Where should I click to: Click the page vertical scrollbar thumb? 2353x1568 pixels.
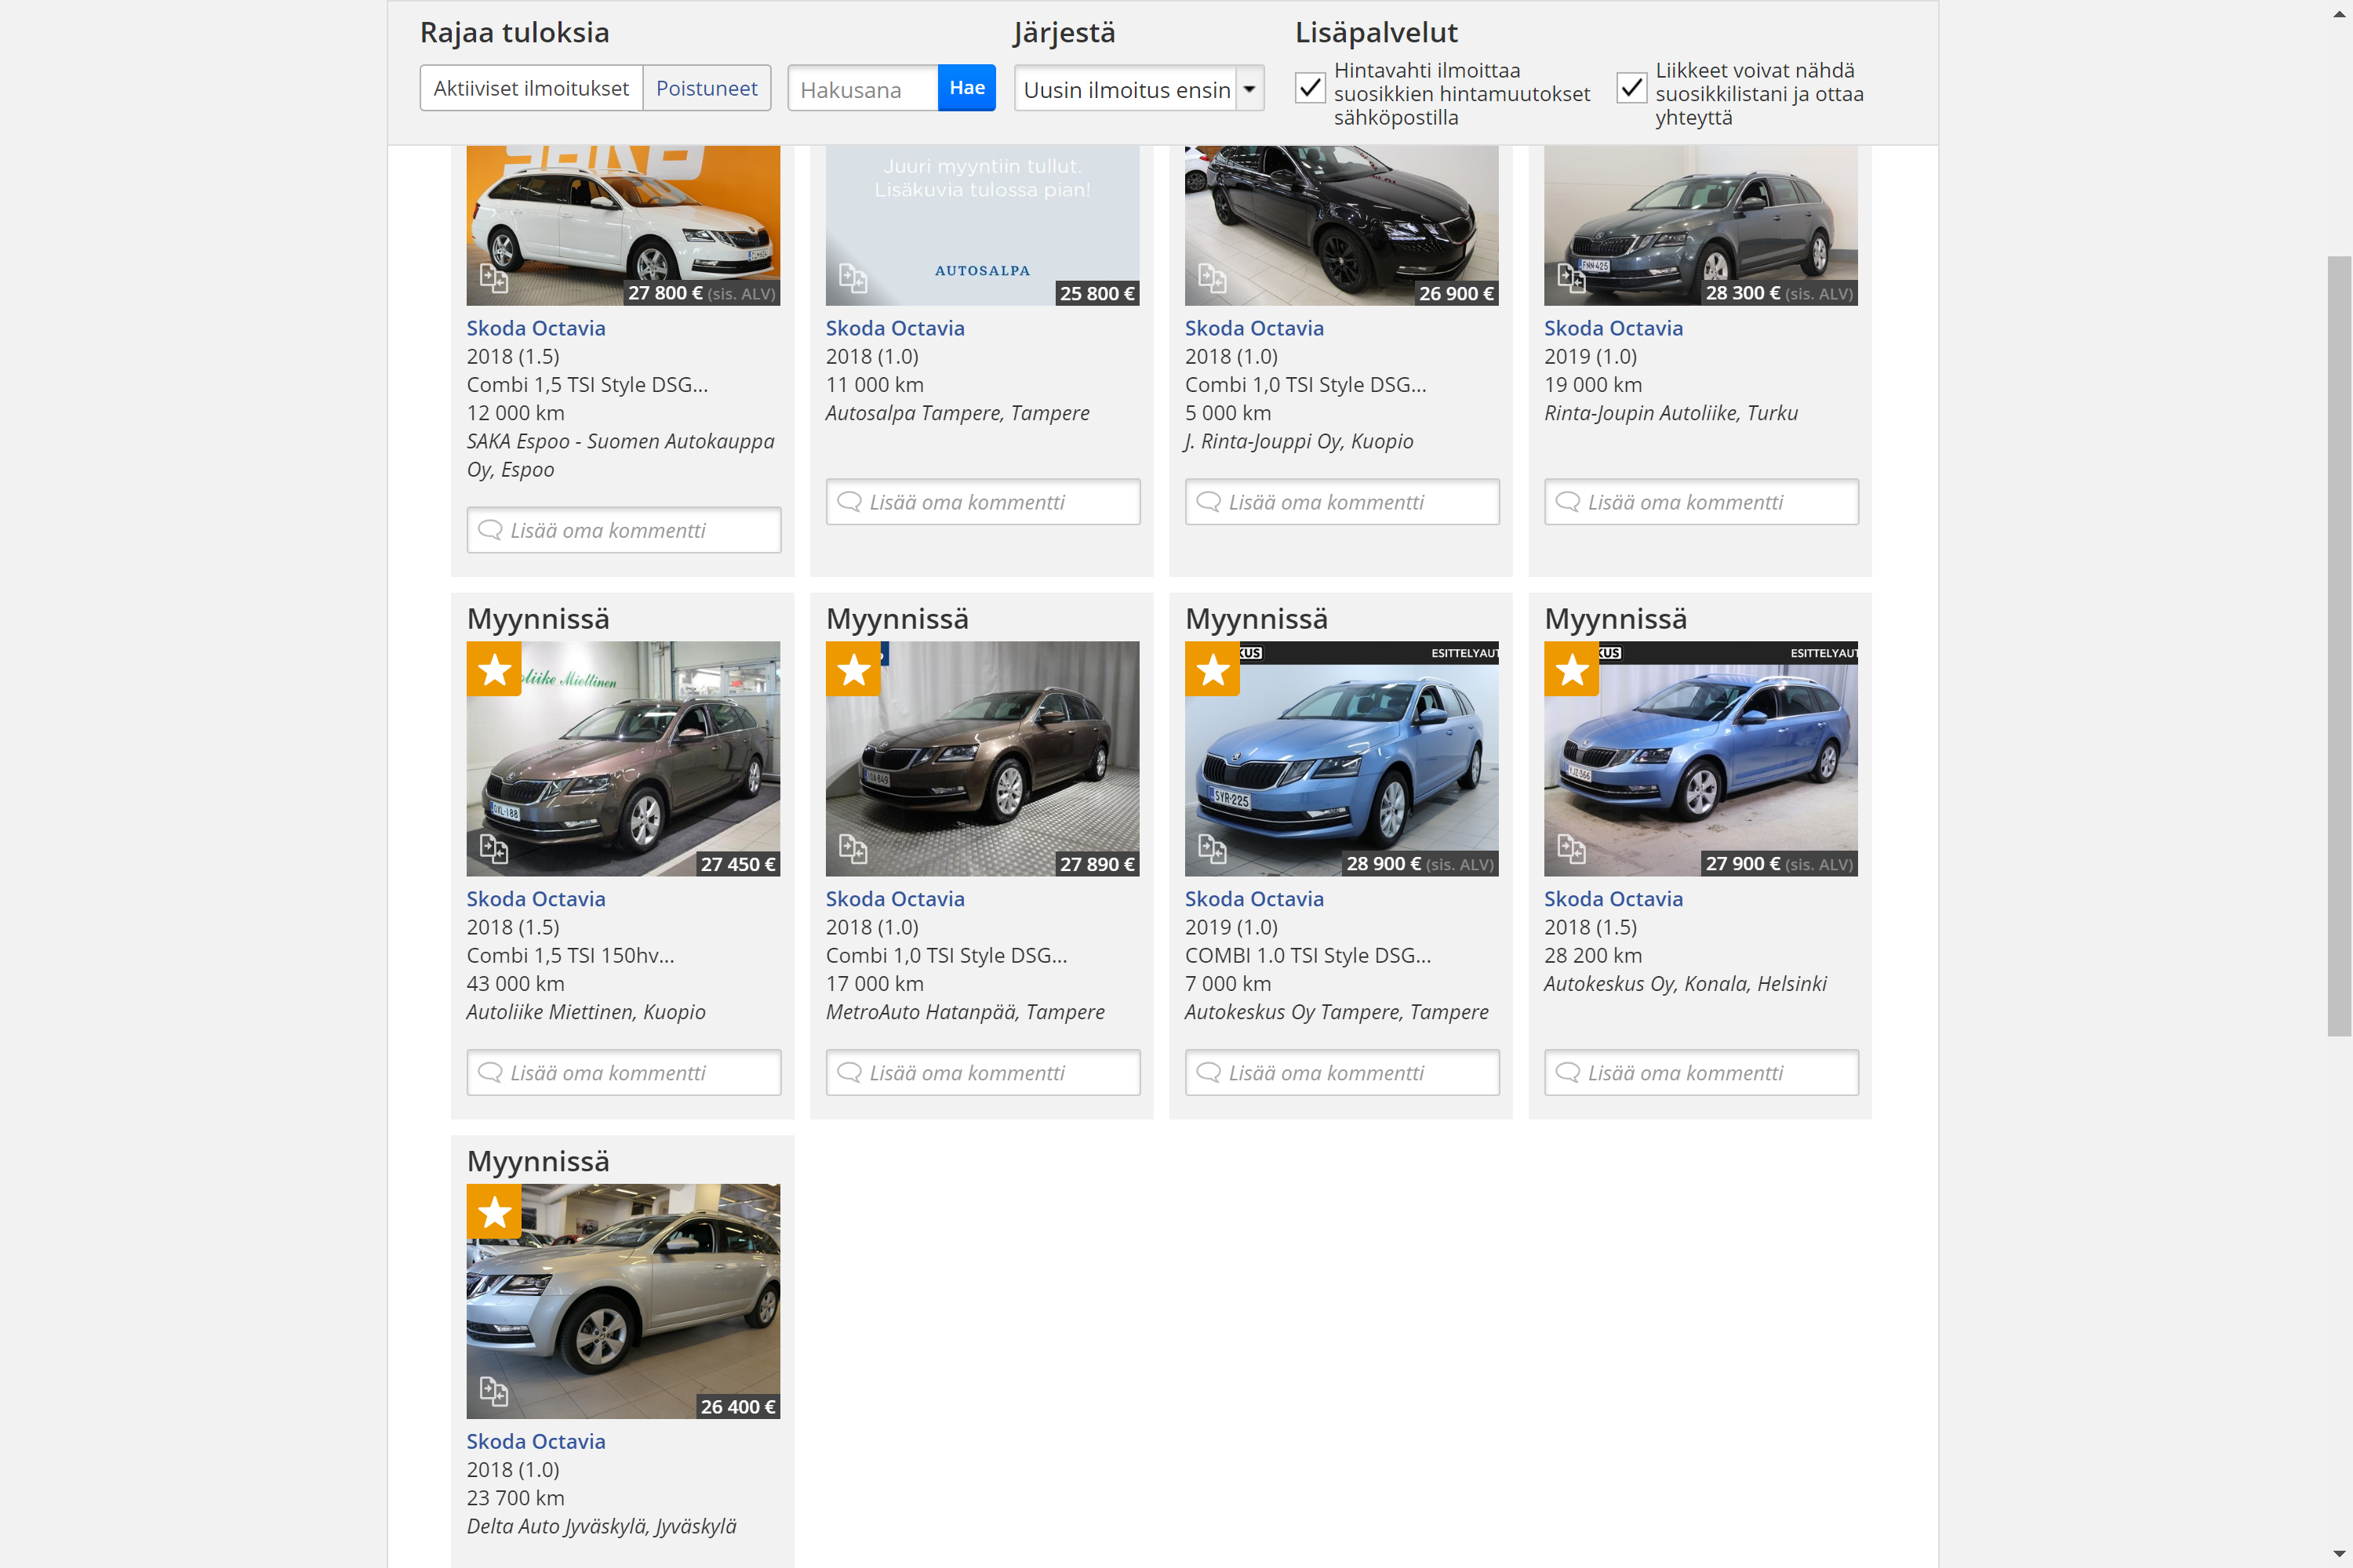coord(2338,646)
